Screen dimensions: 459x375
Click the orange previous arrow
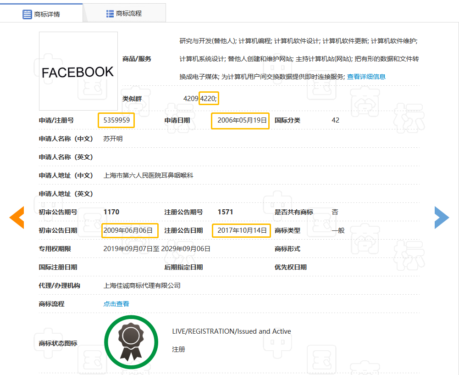pos(17,217)
